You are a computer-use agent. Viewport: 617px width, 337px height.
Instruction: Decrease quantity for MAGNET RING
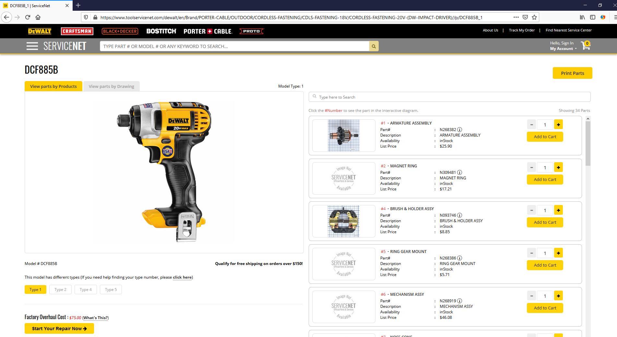click(x=531, y=167)
